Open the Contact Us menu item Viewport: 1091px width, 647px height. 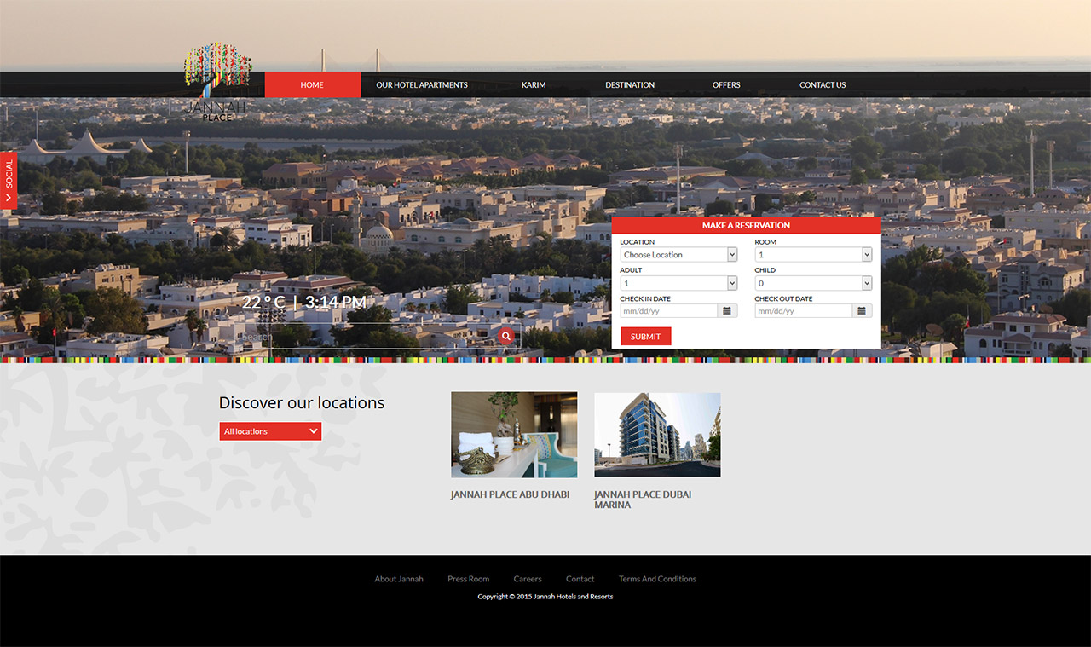(823, 84)
